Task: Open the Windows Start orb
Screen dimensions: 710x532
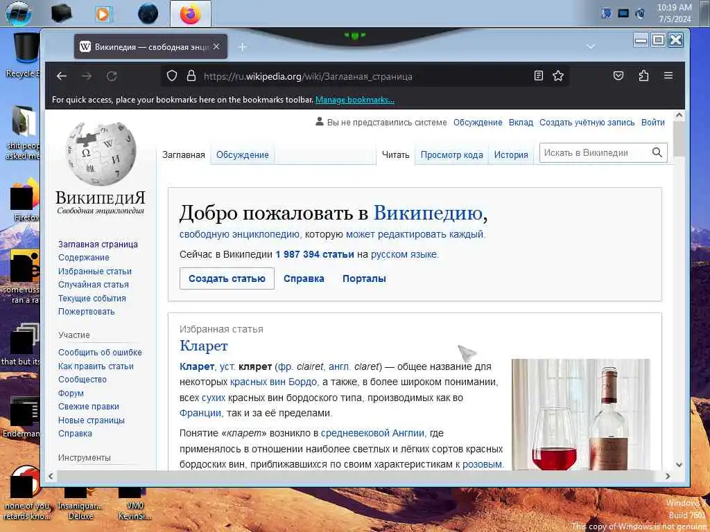Action: (x=18, y=13)
